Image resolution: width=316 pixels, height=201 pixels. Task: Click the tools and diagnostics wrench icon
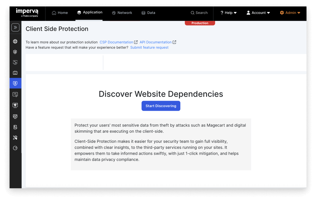15,137
